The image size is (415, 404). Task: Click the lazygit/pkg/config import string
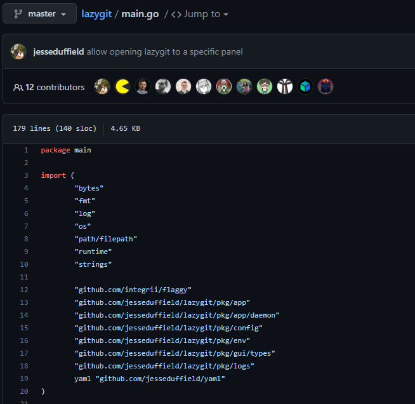[x=168, y=328]
